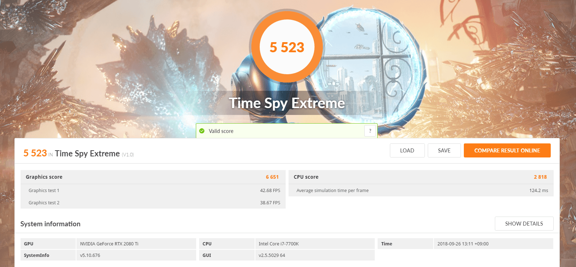Click the green valid score checkmark
576x267 pixels.
click(202, 131)
